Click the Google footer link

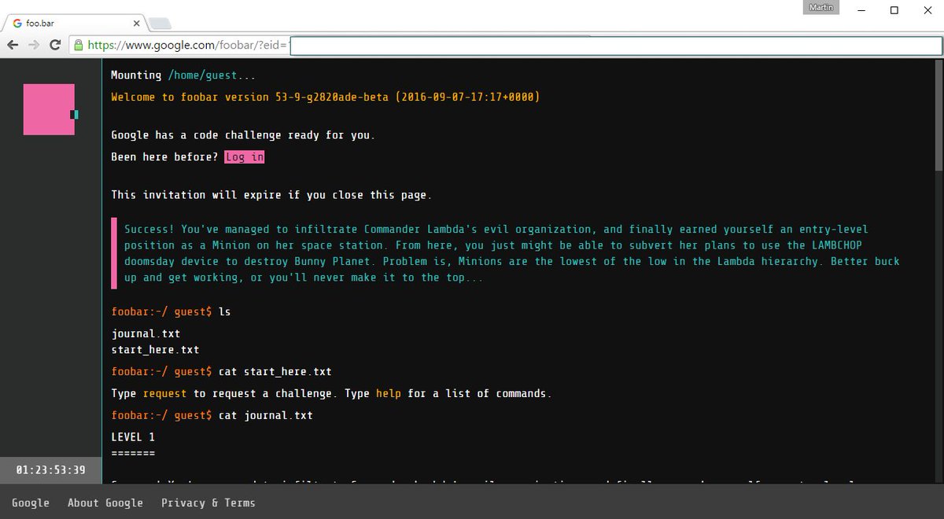(x=31, y=502)
